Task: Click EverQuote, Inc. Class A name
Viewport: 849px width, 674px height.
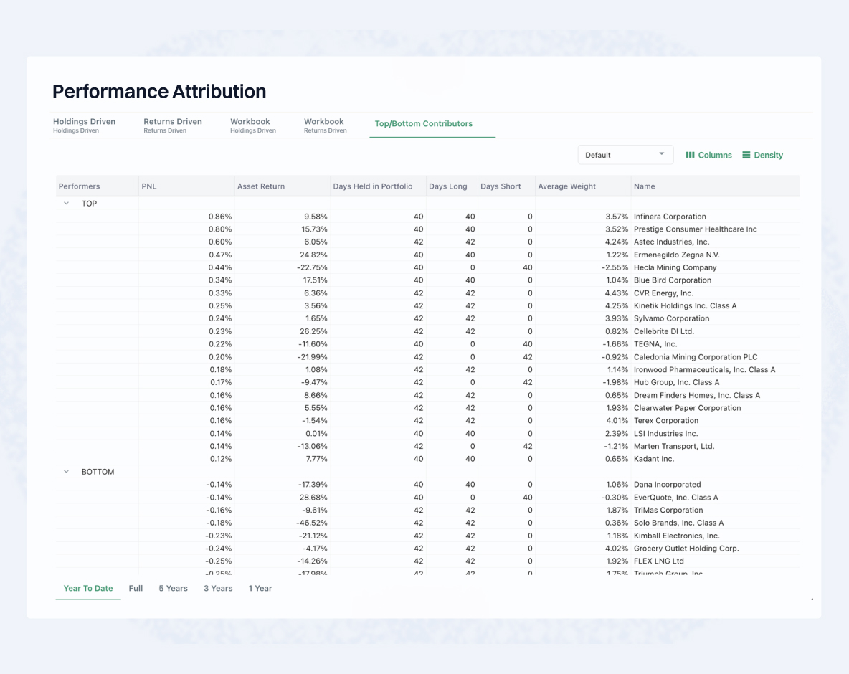Action: pyautogui.click(x=675, y=498)
